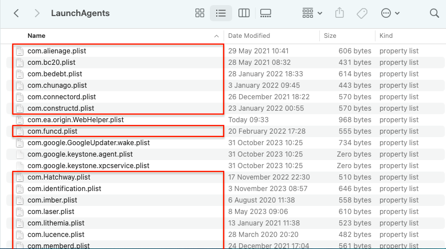
Task: Open the Search magnifier
Action: pos(435,13)
